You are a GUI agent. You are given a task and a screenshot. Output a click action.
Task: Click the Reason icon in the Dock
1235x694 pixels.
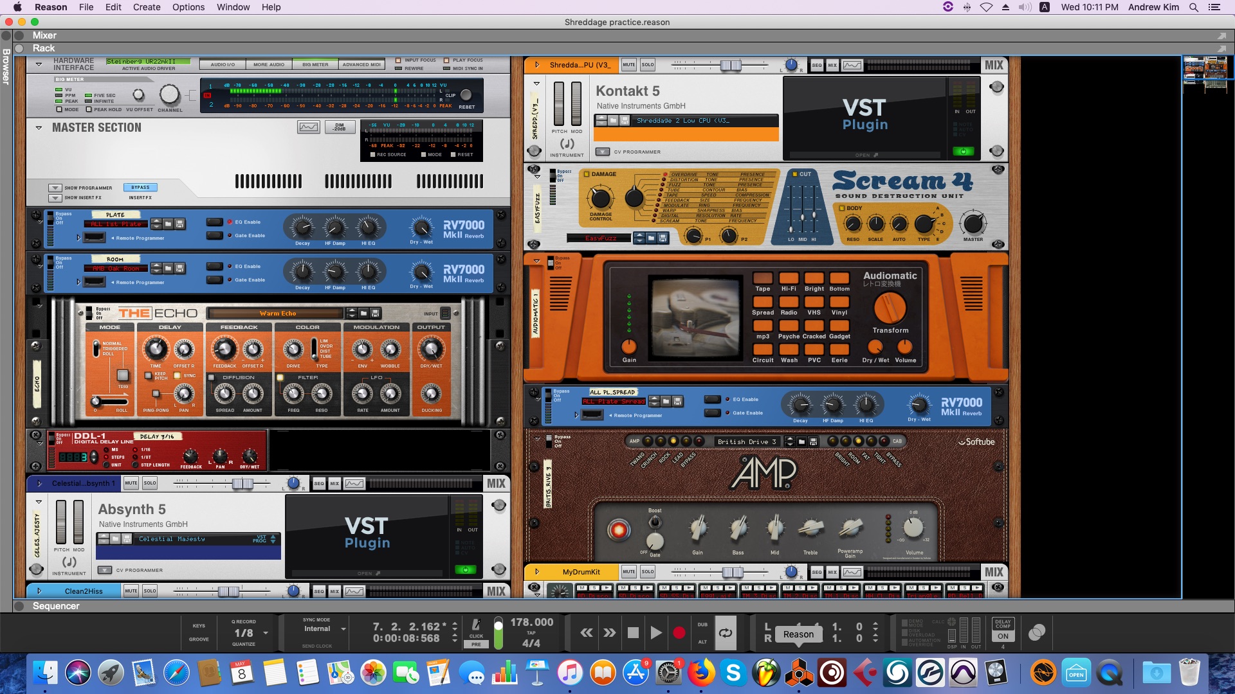click(798, 673)
